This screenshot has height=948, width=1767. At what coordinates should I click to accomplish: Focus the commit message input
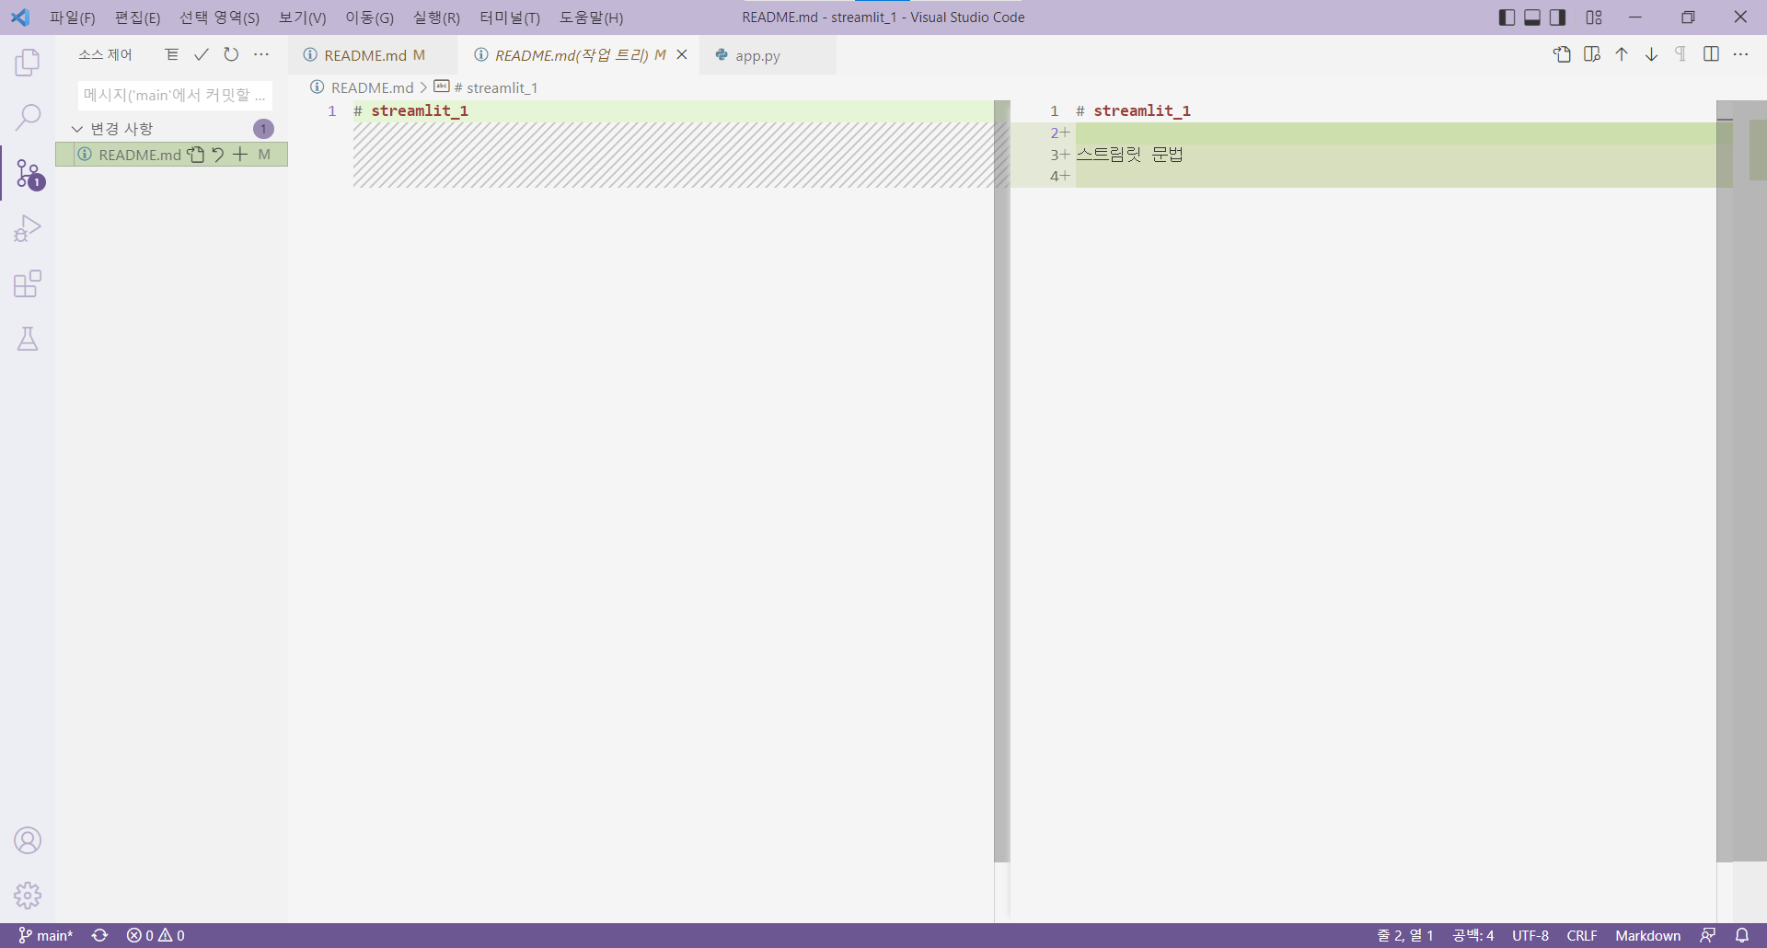tap(175, 95)
